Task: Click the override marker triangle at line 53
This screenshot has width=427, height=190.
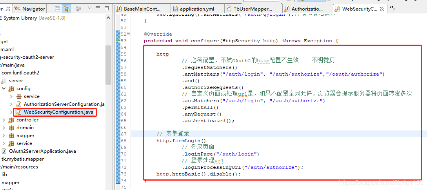Action: (x=118, y=40)
